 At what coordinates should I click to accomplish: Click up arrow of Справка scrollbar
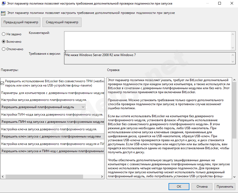pyautogui.click(x=234, y=80)
